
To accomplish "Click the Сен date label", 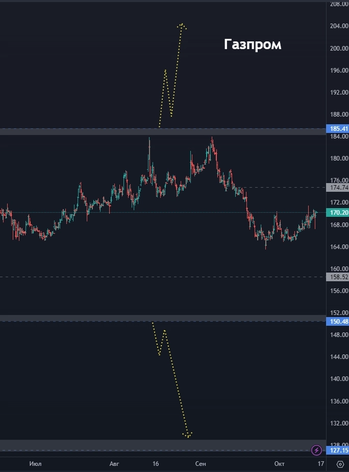I will click(x=201, y=464).
